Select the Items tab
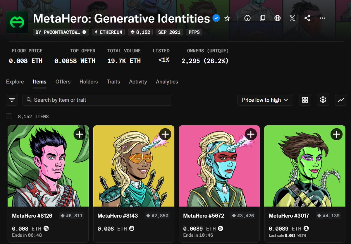This screenshot has width=351, height=244. [39, 82]
